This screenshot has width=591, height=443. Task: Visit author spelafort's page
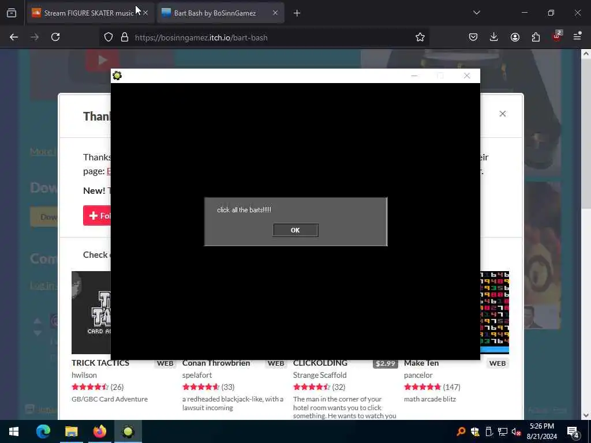tap(197, 375)
